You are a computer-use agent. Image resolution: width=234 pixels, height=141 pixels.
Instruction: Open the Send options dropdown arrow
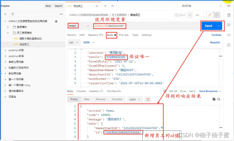(219, 26)
